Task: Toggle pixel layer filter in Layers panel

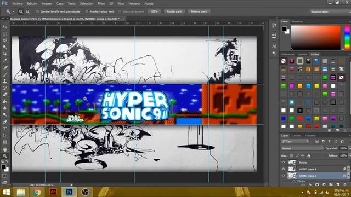Action: pos(317,141)
